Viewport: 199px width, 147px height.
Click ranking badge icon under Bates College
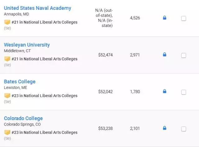click(x=7, y=96)
